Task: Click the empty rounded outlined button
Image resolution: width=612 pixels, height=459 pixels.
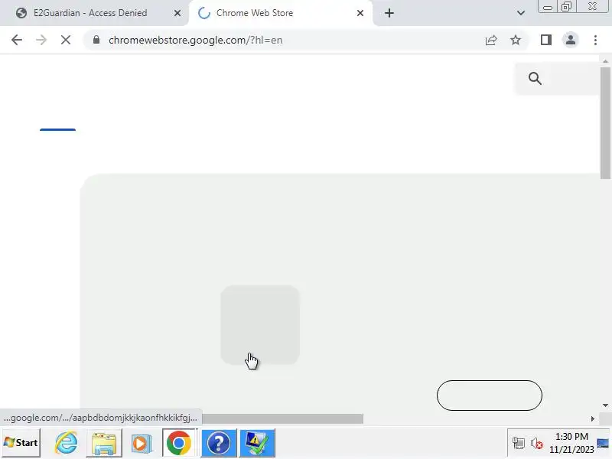Action: coord(490,396)
